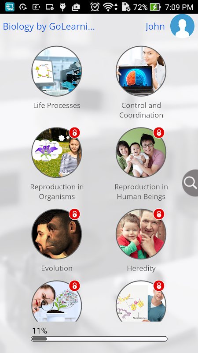
Task: Select the Reproduction in Human Beings label
Action: coord(141,192)
